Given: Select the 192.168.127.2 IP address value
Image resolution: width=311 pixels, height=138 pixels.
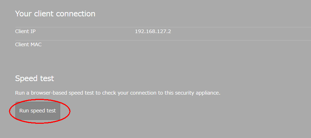Looking at the screenshot, I should click(x=153, y=31).
